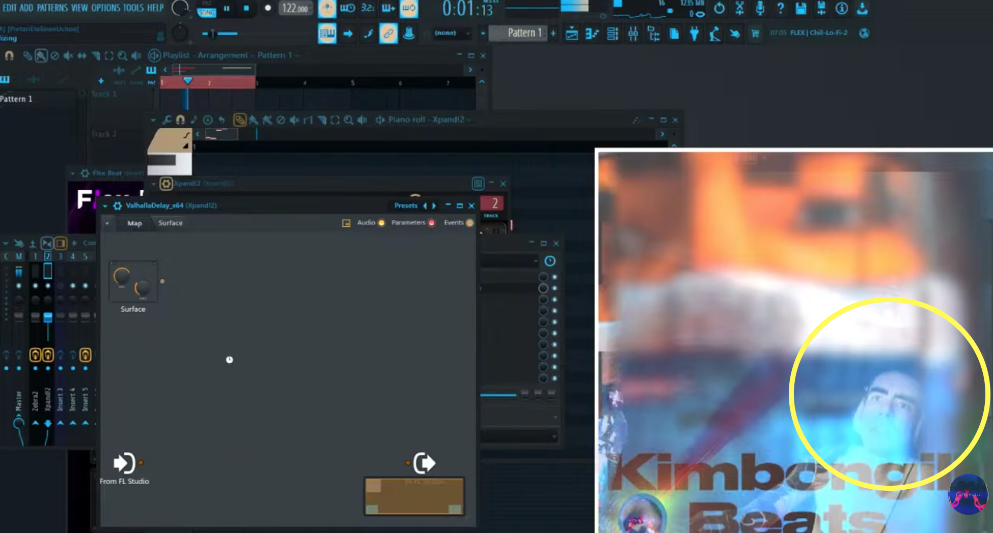The image size is (993, 533).
Task: Select the paint brush tool in Playlist
Action: pyautogui.click(x=41, y=56)
